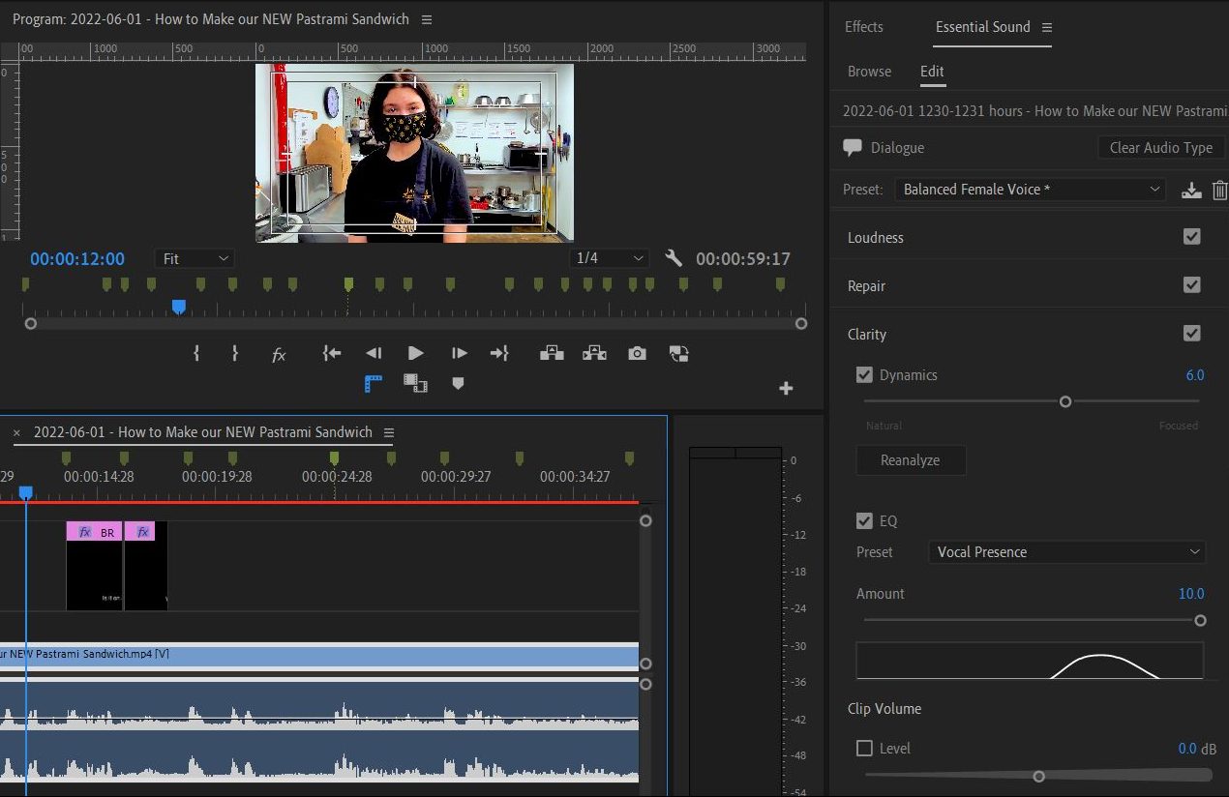Screen dimensions: 1229x797
Task: Export a frame with the camera icon
Action: pos(637,354)
